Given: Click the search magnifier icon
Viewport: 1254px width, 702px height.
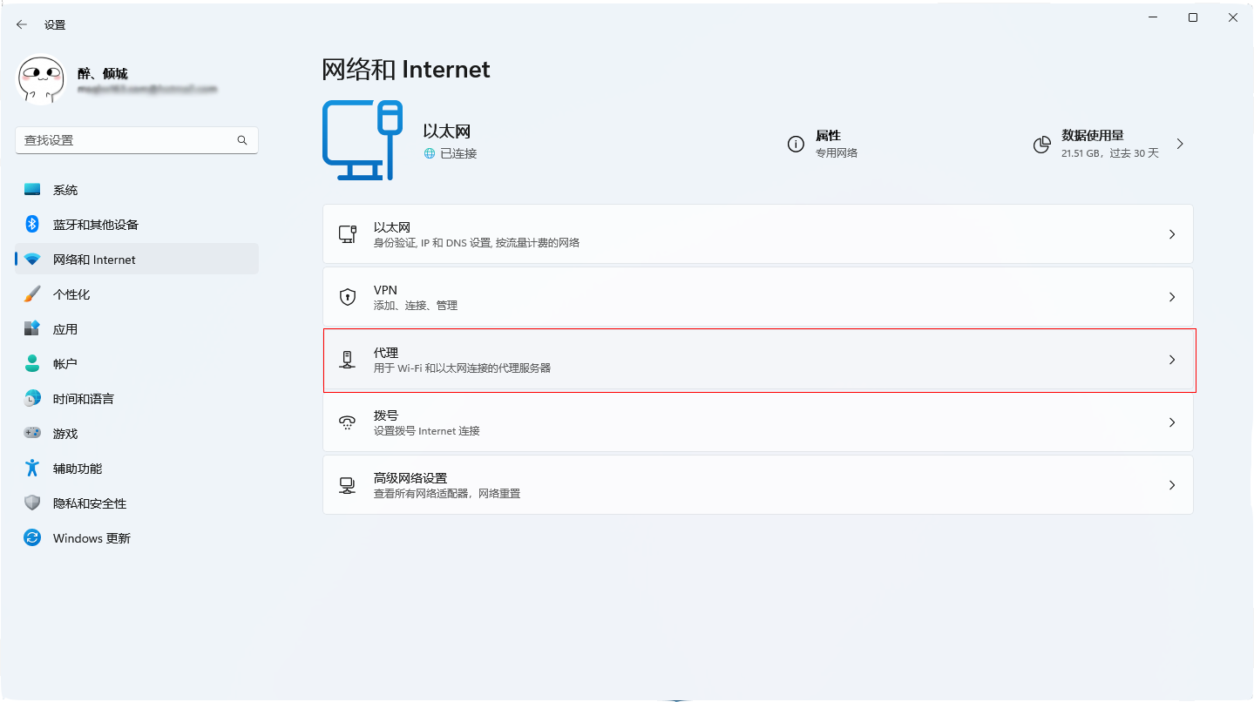Looking at the screenshot, I should point(242,140).
